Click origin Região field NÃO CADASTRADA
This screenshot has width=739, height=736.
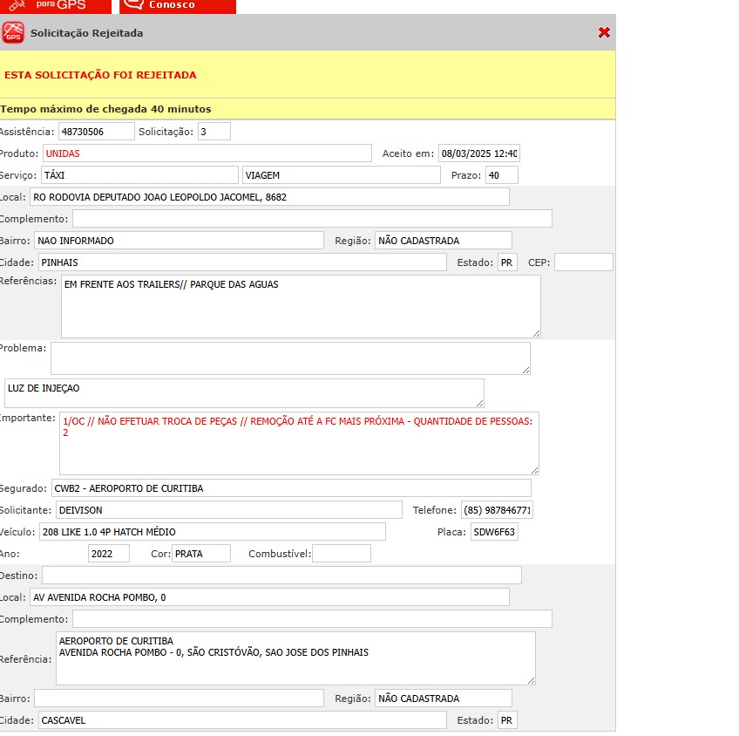pos(444,240)
